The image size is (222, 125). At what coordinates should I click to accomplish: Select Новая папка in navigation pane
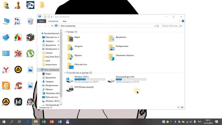[x=50, y=65]
